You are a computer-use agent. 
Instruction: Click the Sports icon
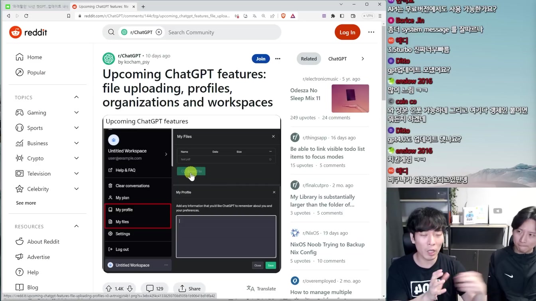tap(20, 128)
